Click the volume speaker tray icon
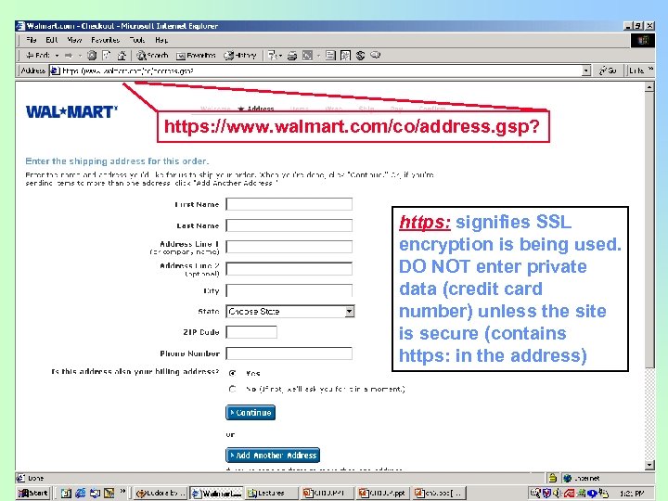The image size is (668, 501). click(x=557, y=493)
